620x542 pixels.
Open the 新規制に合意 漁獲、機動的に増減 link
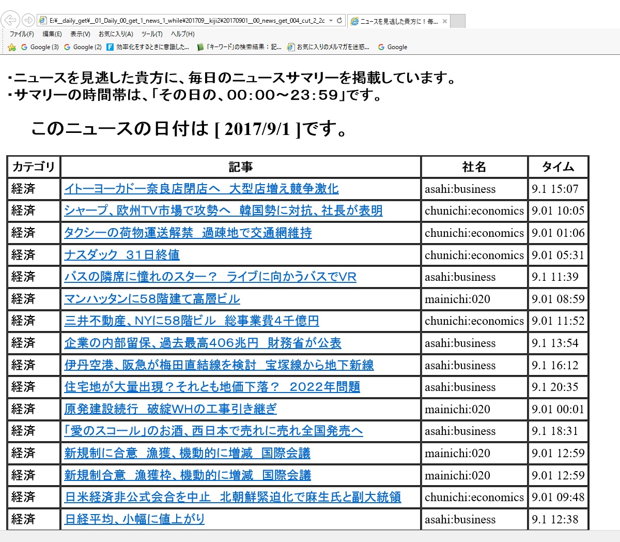pyautogui.click(x=187, y=453)
